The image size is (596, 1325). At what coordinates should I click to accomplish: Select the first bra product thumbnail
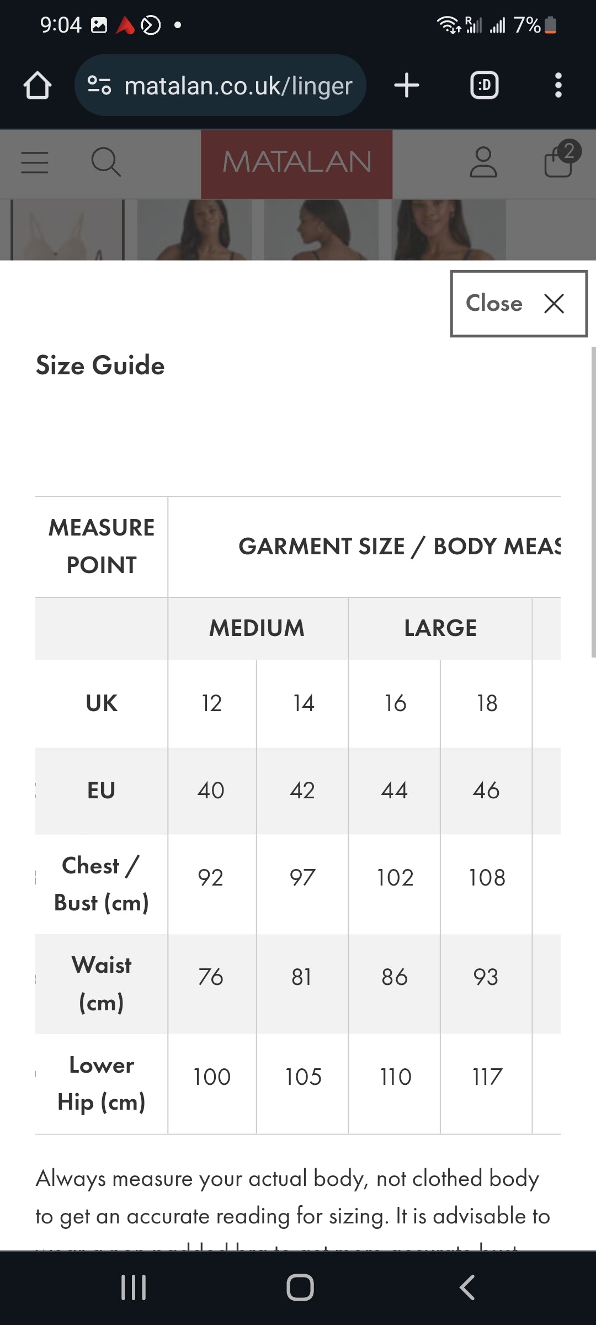click(67, 230)
